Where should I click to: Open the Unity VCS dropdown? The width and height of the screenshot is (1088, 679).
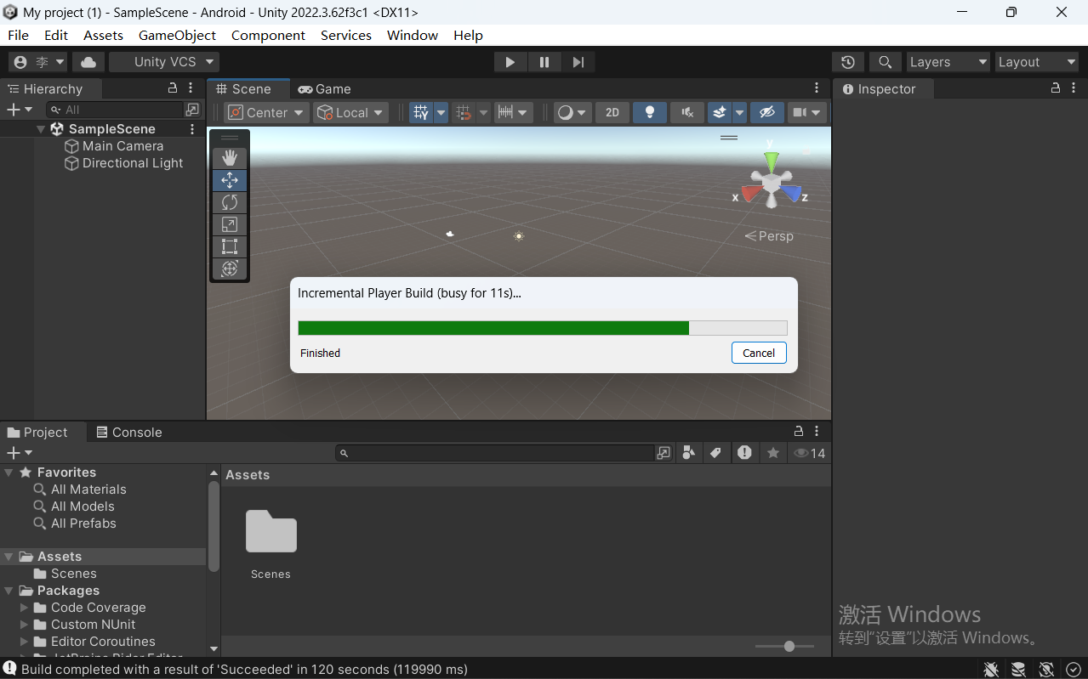tap(164, 62)
